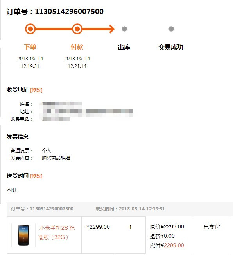Click the 付款 step circle icon
Viewport: 233px width, 255px height.
[77, 29]
